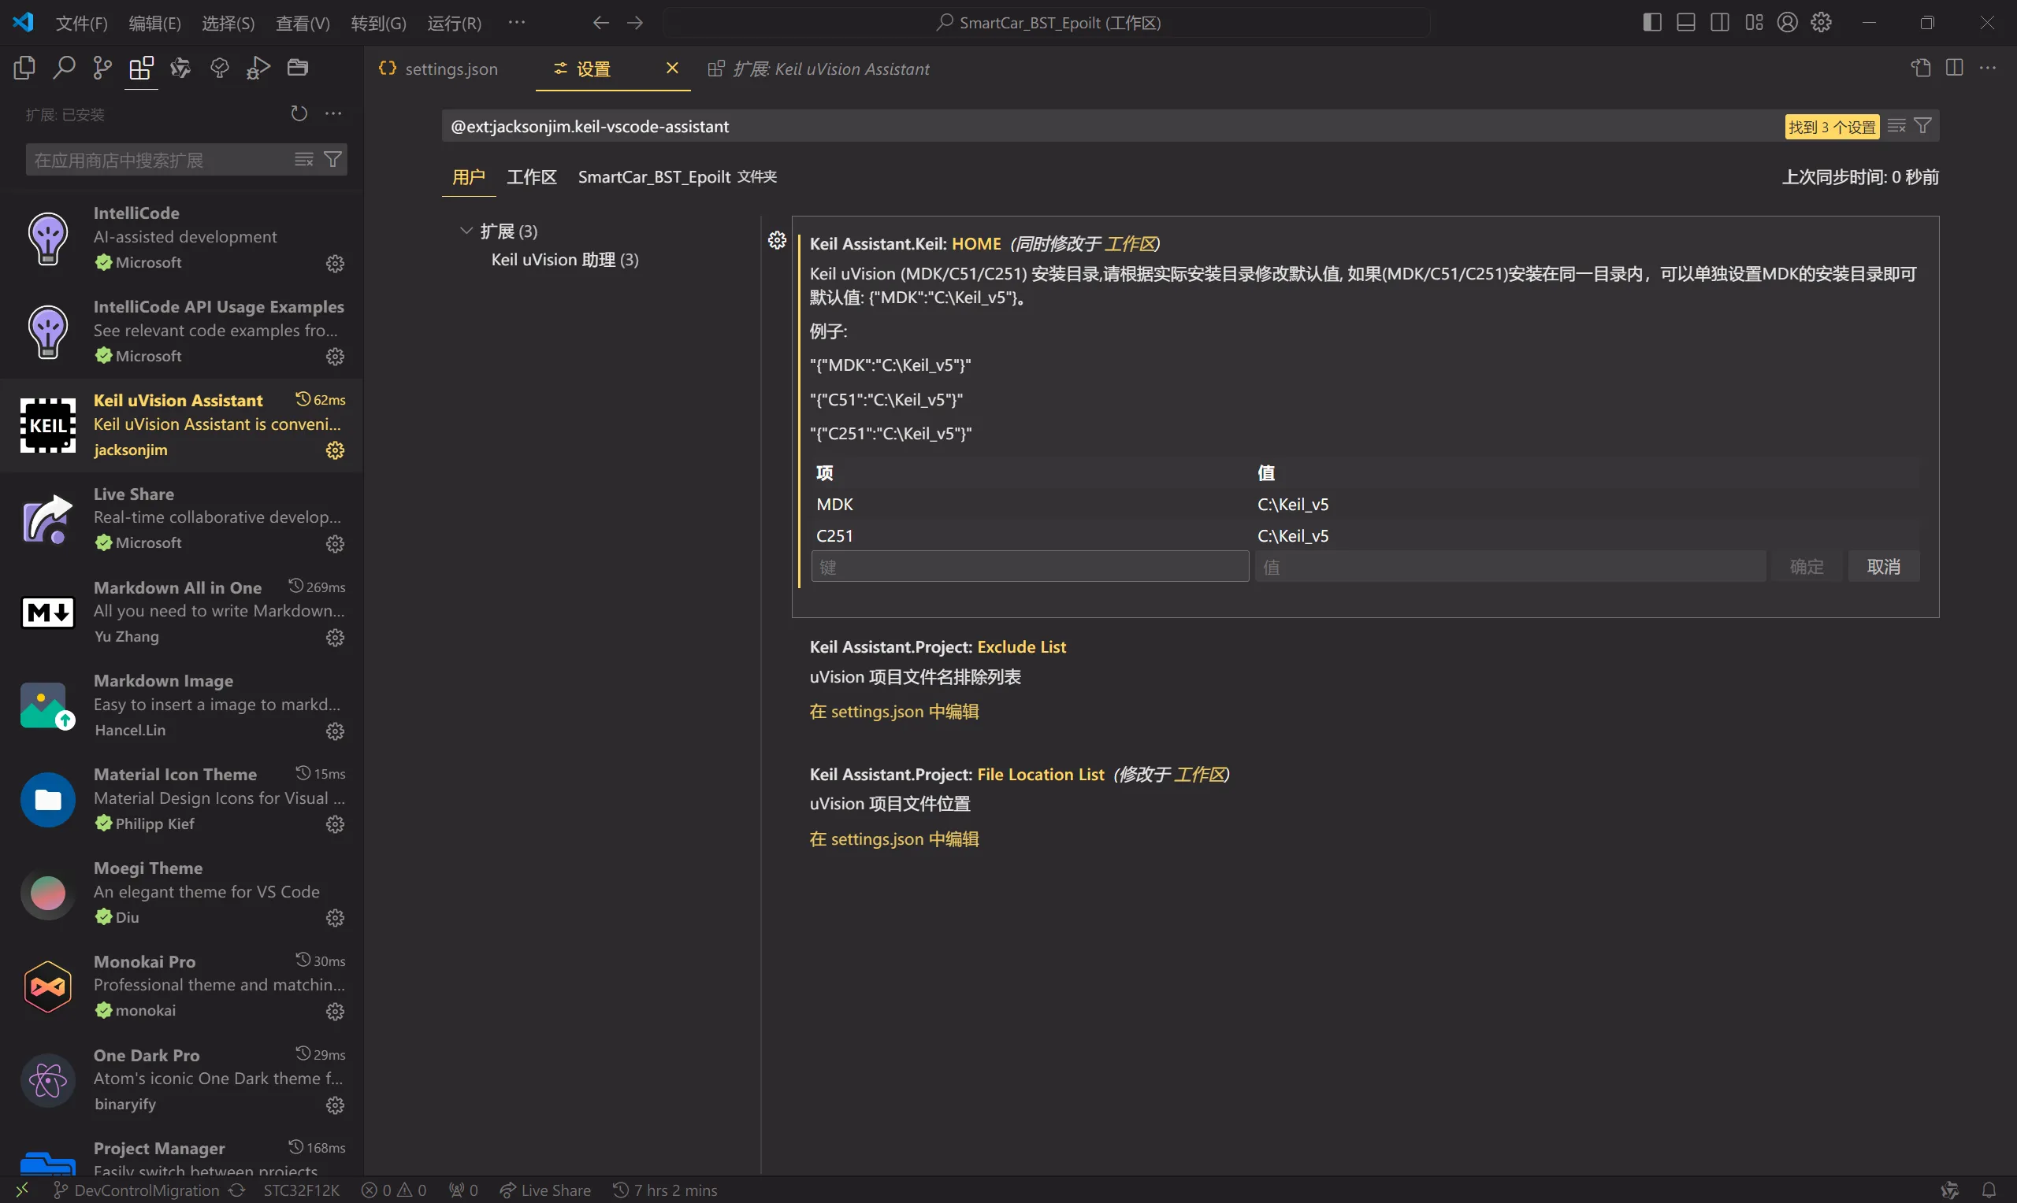Expand the overflow menu in menu bar
This screenshot has height=1203, width=2017.
pos(517,23)
